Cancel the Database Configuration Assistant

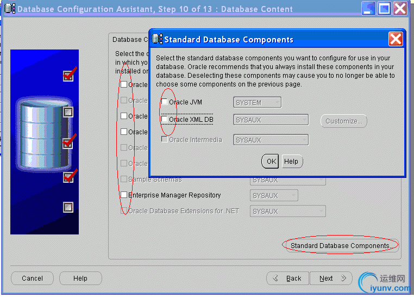(32, 279)
